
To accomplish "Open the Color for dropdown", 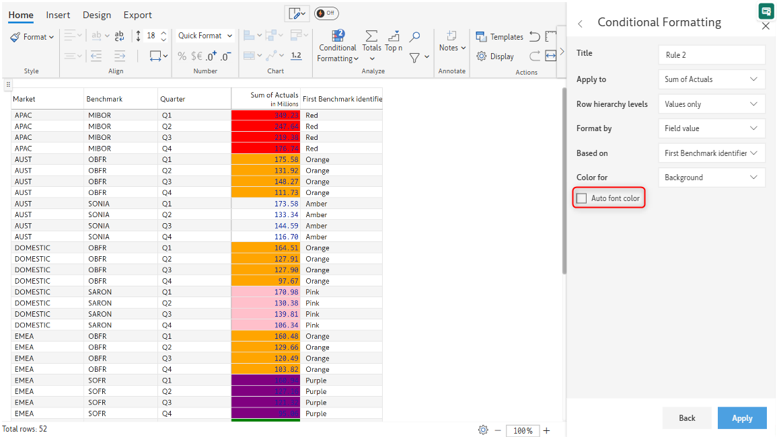I will [x=711, y=177].
